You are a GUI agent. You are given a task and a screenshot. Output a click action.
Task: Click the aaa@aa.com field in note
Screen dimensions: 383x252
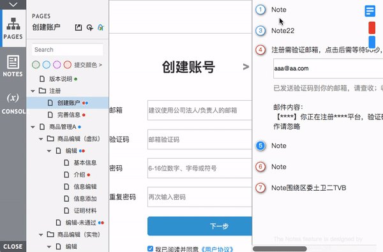point(328,68)
